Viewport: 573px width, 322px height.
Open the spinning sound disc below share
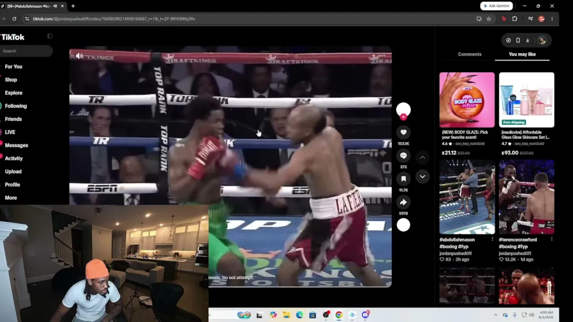click(x=403, y=225)
